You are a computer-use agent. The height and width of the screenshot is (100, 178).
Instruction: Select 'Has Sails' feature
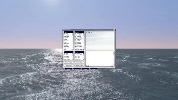click(x=66, y=55)
